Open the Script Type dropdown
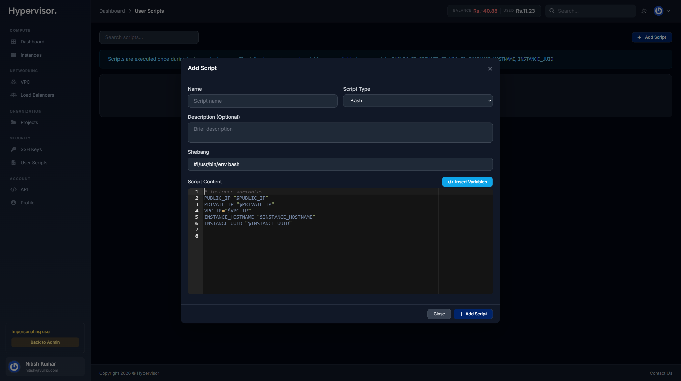 click(x=418, y=100)
